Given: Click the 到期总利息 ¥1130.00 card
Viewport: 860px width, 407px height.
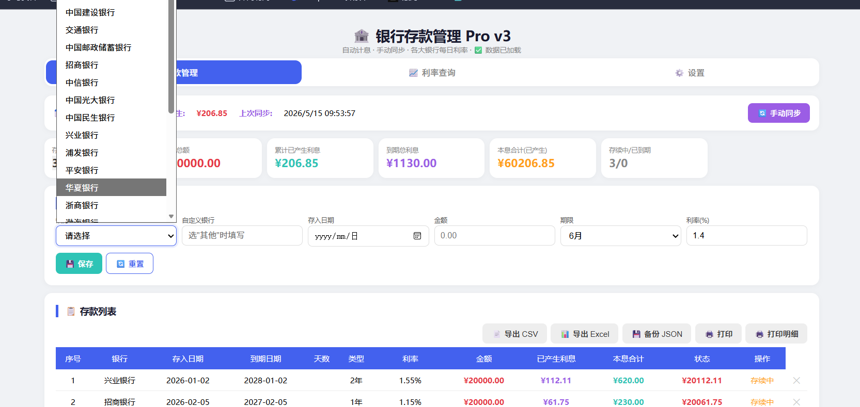Looking at the screenshot, I should 431,158.
